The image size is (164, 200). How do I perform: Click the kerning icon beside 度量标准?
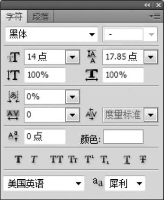91,114
